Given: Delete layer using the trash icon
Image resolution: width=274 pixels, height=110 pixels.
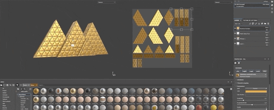Looking at the screenshot, I should (x=268, y=24).
